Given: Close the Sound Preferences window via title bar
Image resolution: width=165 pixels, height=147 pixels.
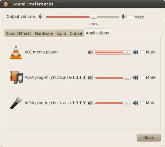Looking at the screenshot, I should [x=6, y=4].
